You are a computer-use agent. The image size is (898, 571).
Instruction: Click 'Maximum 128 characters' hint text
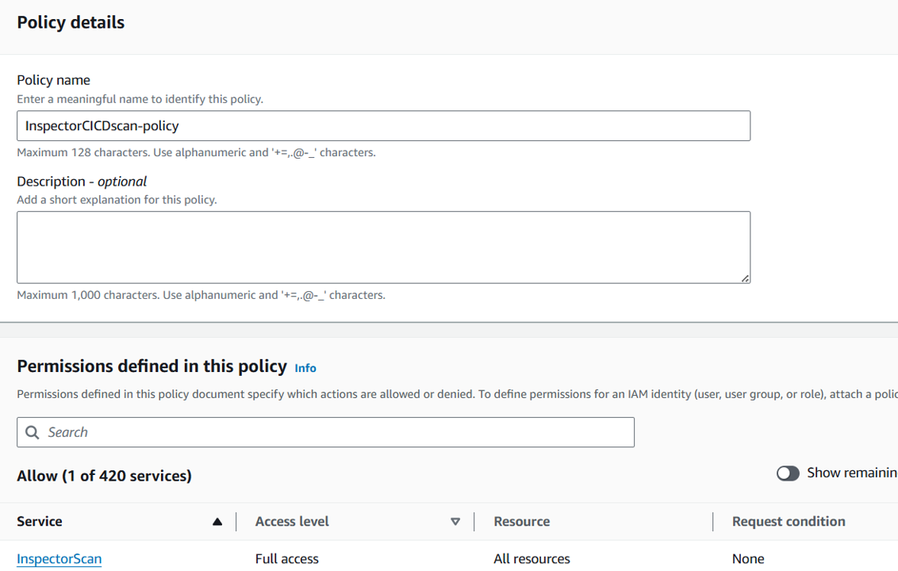point(197,153)
